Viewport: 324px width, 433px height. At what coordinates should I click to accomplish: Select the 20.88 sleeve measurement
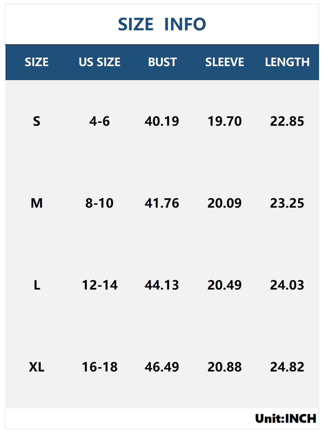point(225,367)
